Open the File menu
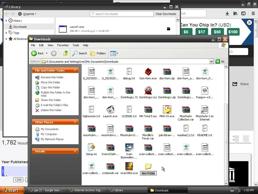This screenshot has height=194, width=258. 33,45
